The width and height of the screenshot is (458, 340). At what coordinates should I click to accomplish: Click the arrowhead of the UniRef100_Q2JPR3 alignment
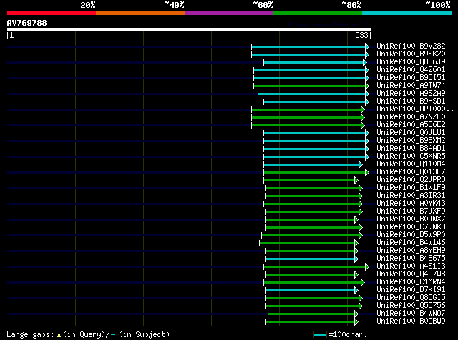(x=356, y=181)
